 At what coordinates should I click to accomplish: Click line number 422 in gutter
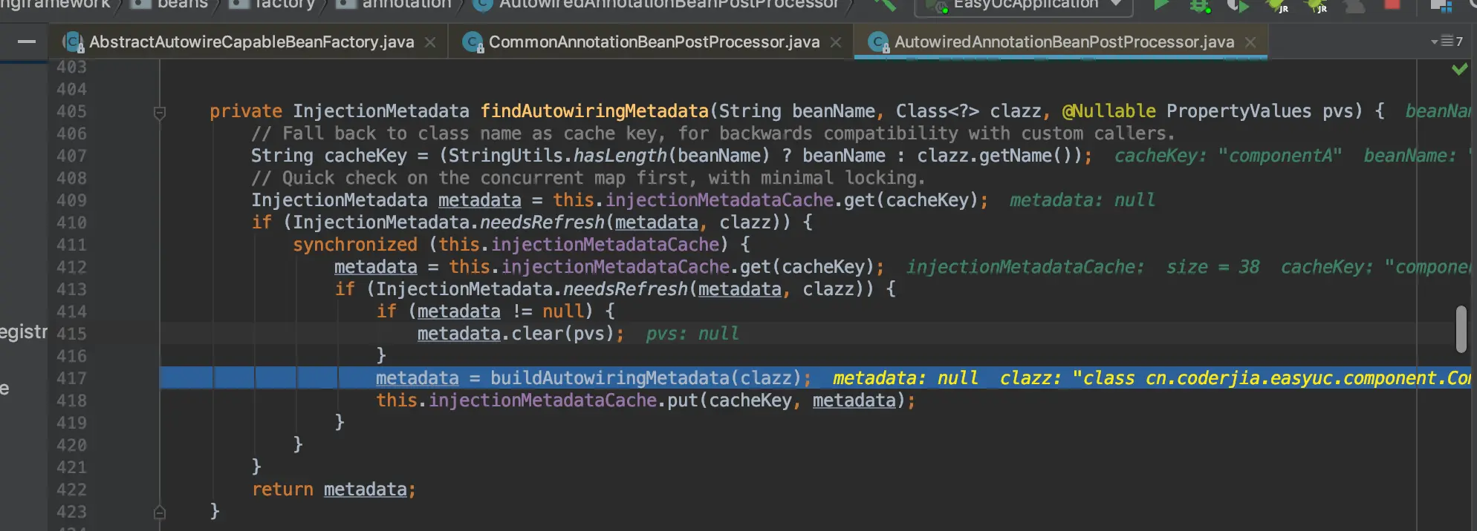click(71, 489)
